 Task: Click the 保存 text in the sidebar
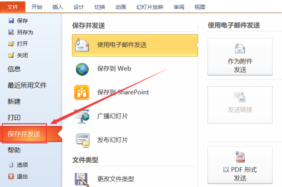[x=22, y=21]
